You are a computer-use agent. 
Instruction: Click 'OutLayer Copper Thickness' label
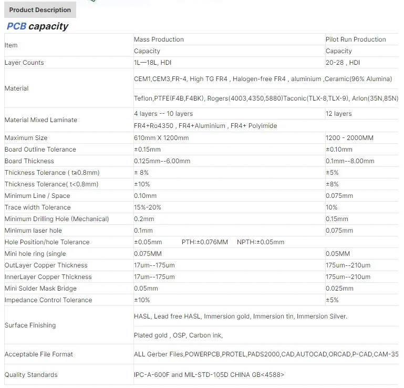pos(46,265)
